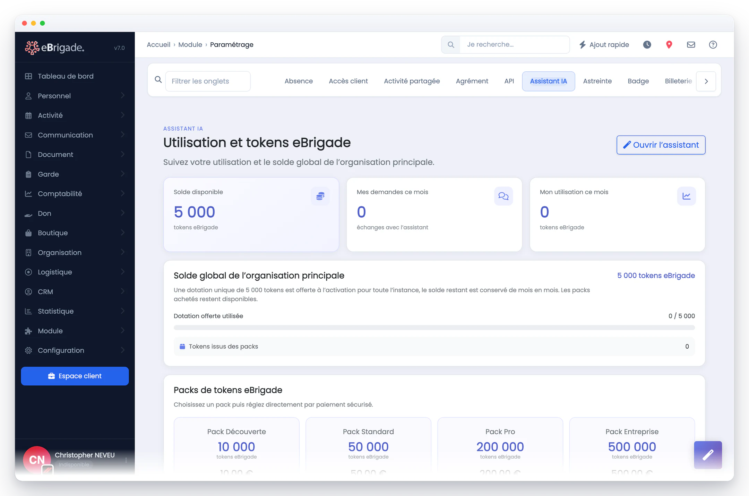
Task: Click the Statistique bars icon
Action: point(28,311)
